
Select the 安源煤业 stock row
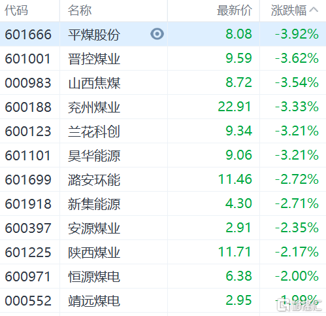click(163, 228)
